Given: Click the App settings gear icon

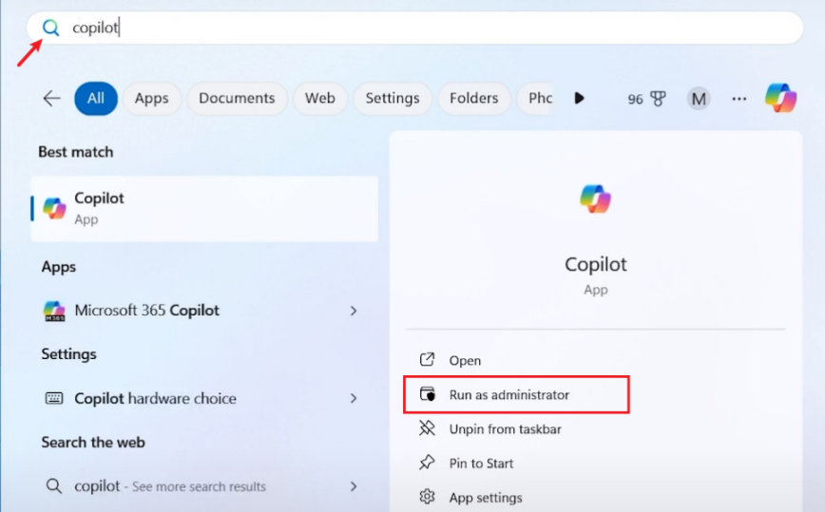Looking at the screenshot, I should click(428, 497).
